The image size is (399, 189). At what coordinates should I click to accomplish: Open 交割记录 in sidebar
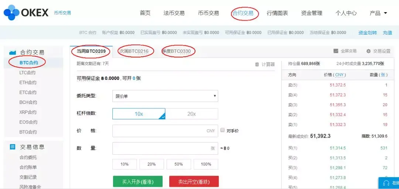[28, 177]
